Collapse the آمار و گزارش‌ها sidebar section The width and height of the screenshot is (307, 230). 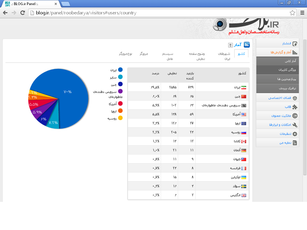click(x=279, y=52)
